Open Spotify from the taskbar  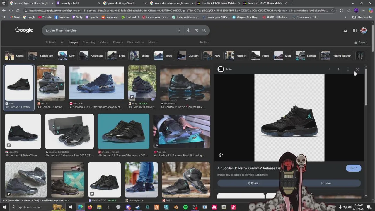185,207
